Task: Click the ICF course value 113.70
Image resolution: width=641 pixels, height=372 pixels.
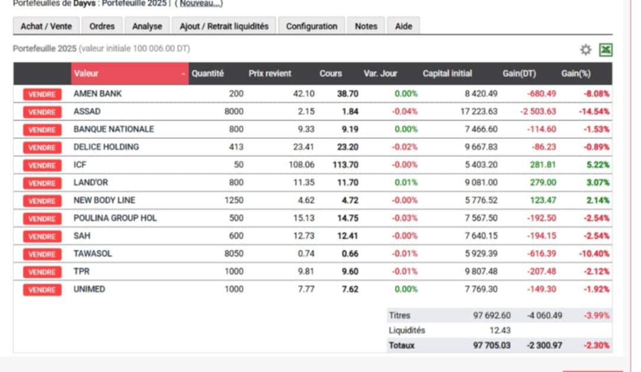Action: [x=345, y=165]
